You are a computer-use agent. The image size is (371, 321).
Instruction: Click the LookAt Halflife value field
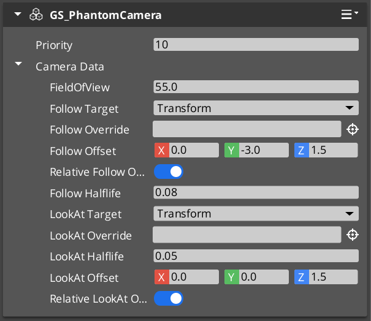(255, 256)
